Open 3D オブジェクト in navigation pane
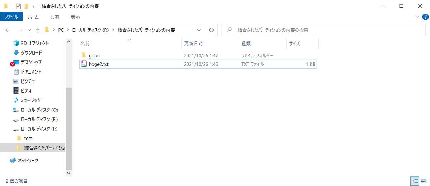The height and width of the screenshot is (186, 430). (x=35, y=43)
